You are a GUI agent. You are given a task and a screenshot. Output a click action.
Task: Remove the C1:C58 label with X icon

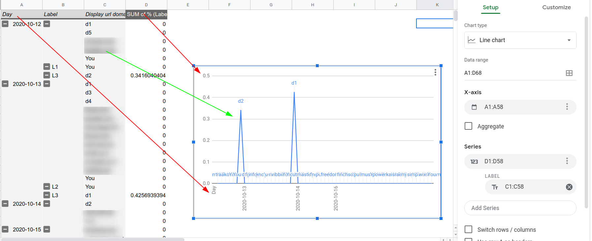569,187
